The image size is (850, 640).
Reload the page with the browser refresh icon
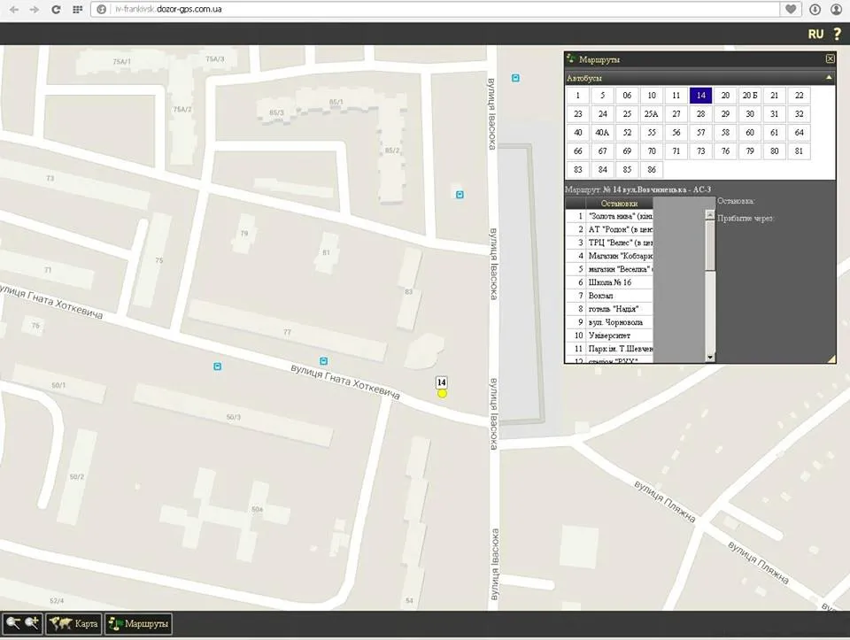[56, 9]
